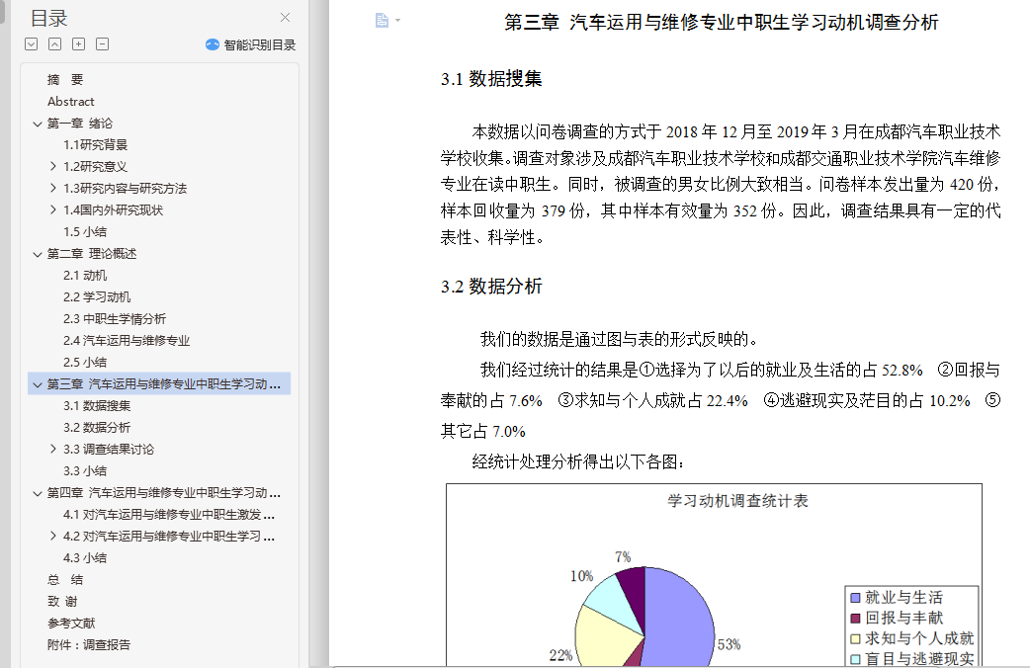Click the 3.1 数据搜集 heading in the document
The height and width of the screenshot is (668, 1030).
click(491, 79)
